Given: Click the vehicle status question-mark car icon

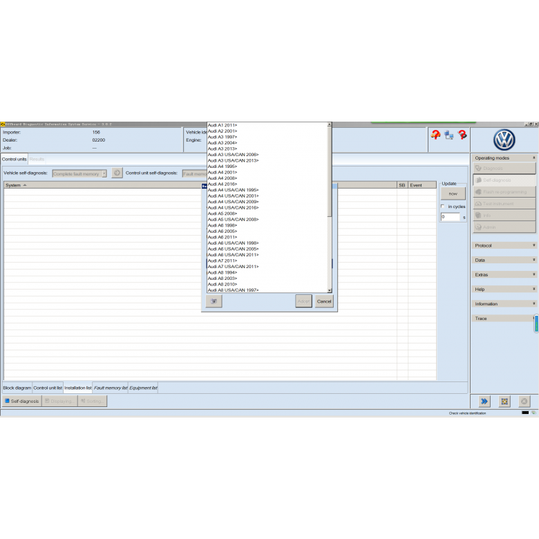Looking at the screenshot, I should (435, 135).
